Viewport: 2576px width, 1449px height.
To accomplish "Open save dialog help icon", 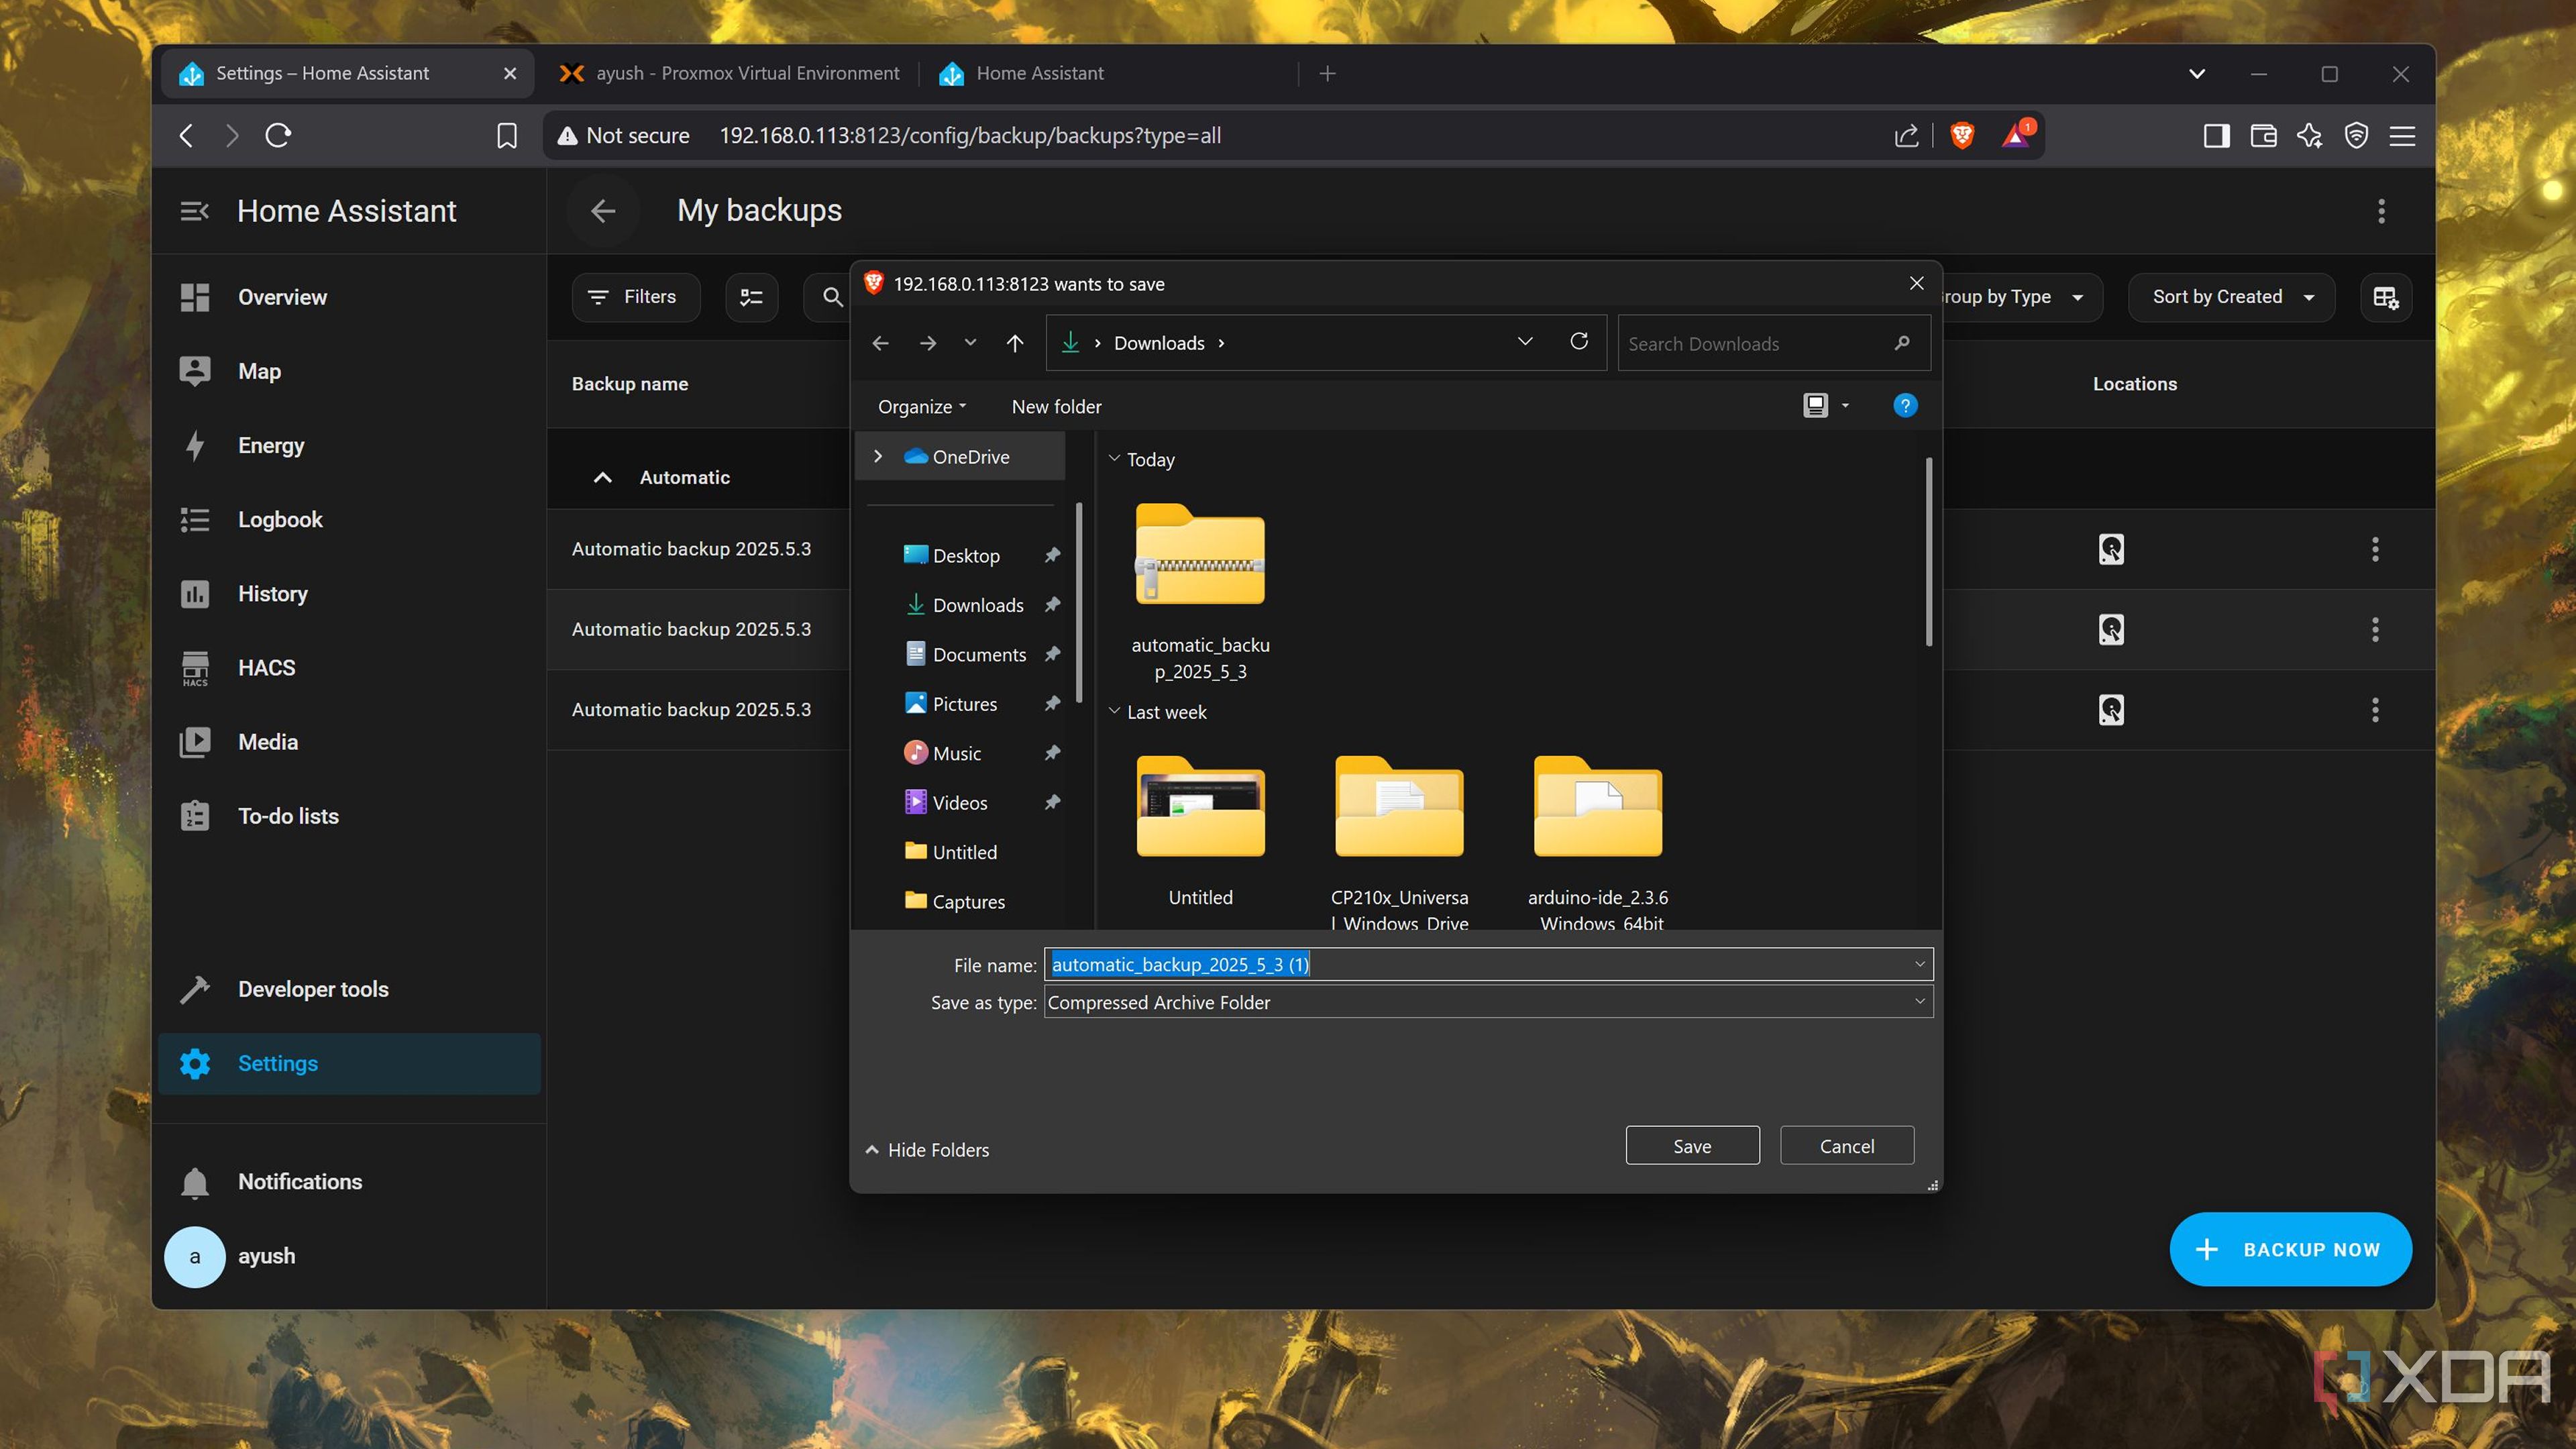I will pos(1905,405).
